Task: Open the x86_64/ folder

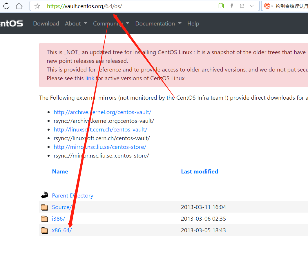Action: tap(62, 230)
